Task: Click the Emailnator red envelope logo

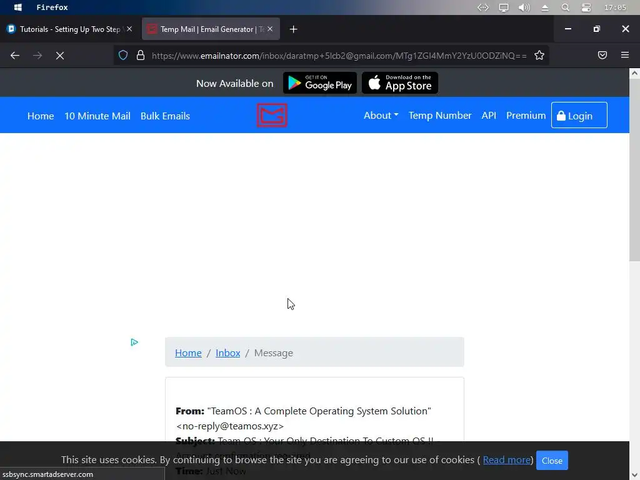Action: [272, 115]
